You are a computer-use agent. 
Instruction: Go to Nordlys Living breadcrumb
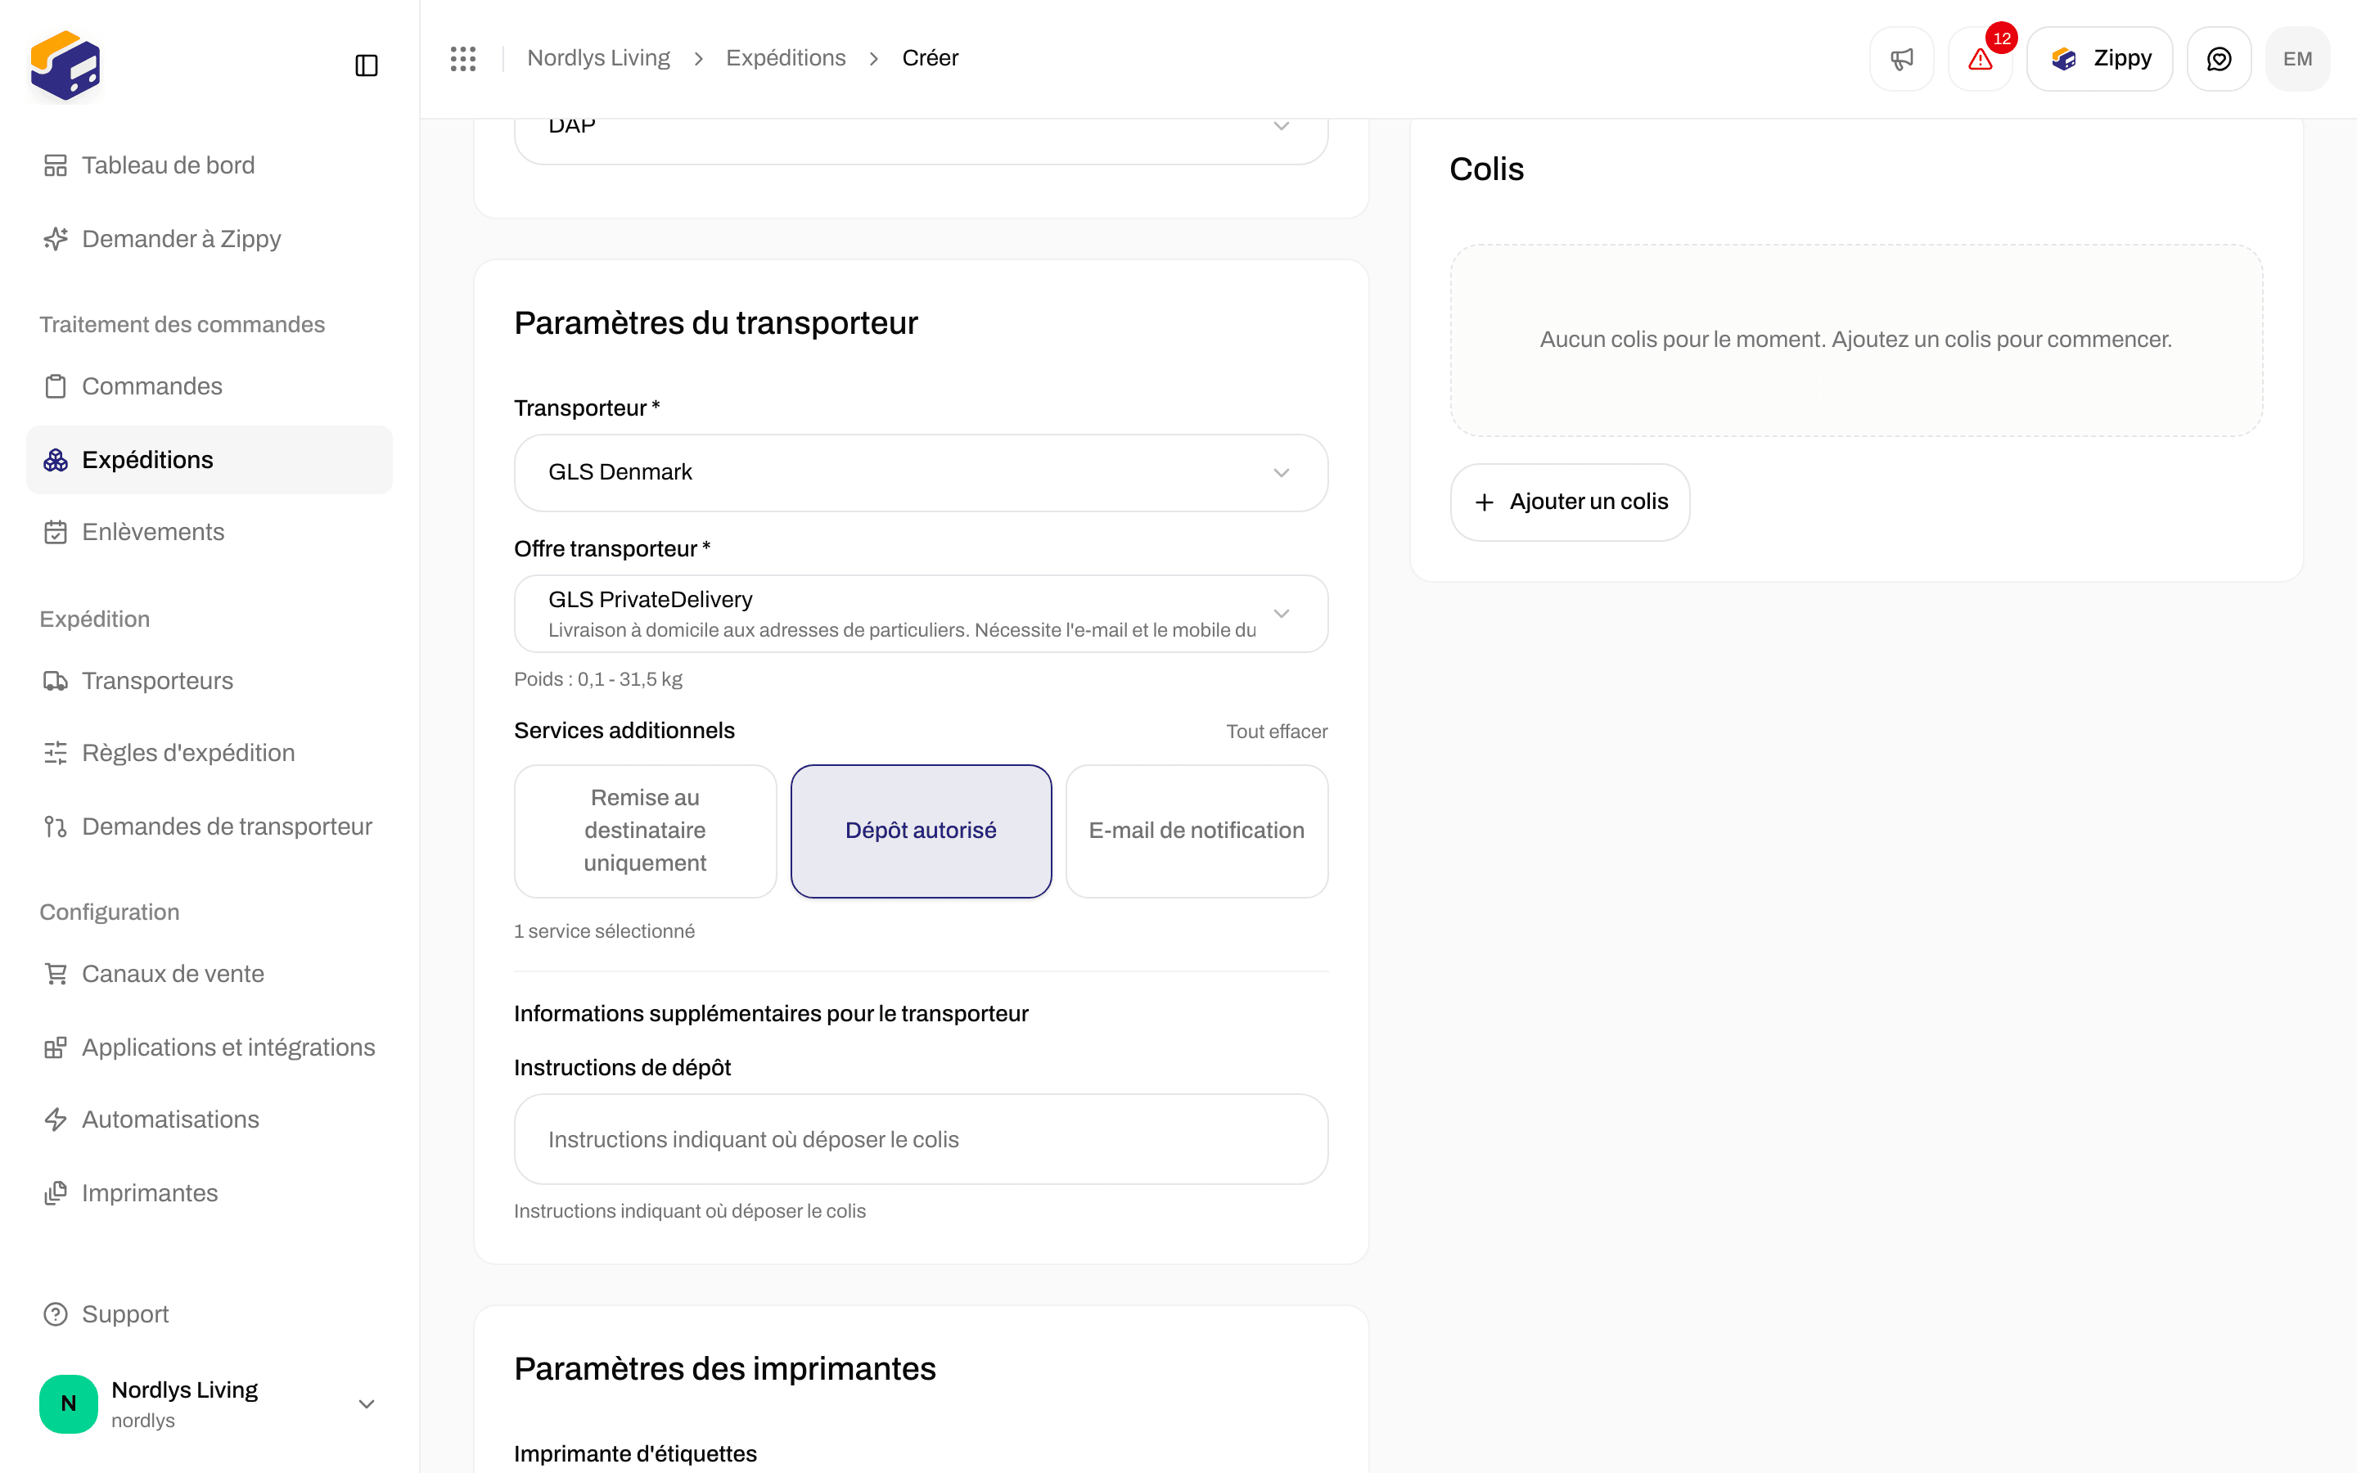click(599, 58)
